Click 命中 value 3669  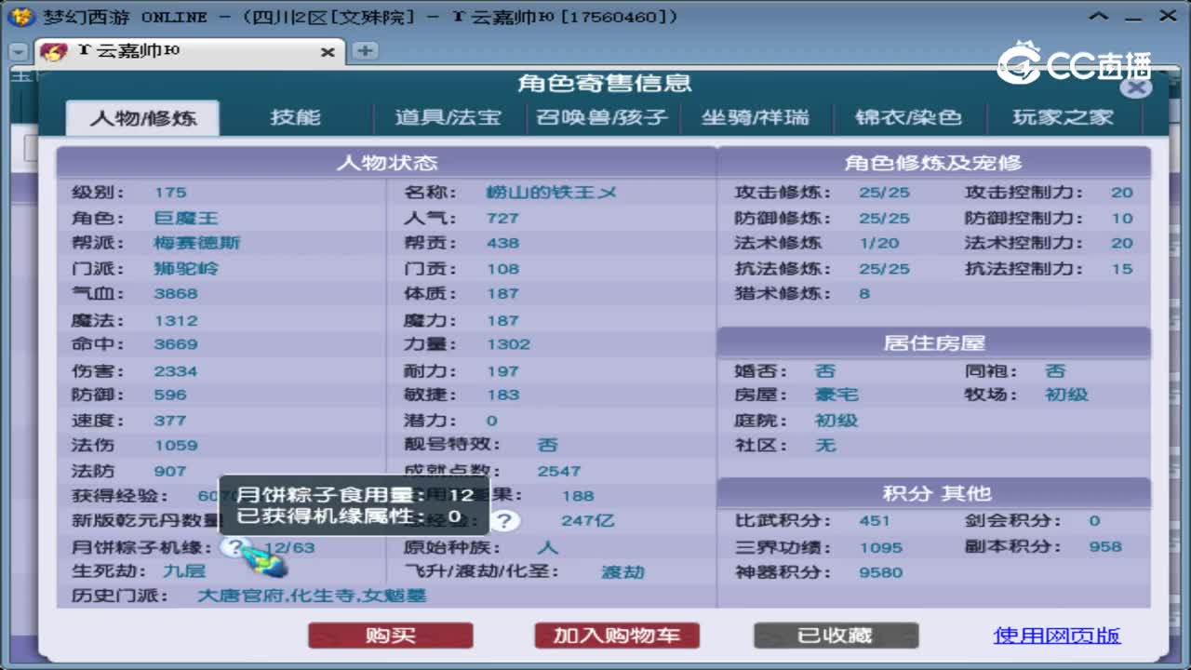[x=176, y=344]
